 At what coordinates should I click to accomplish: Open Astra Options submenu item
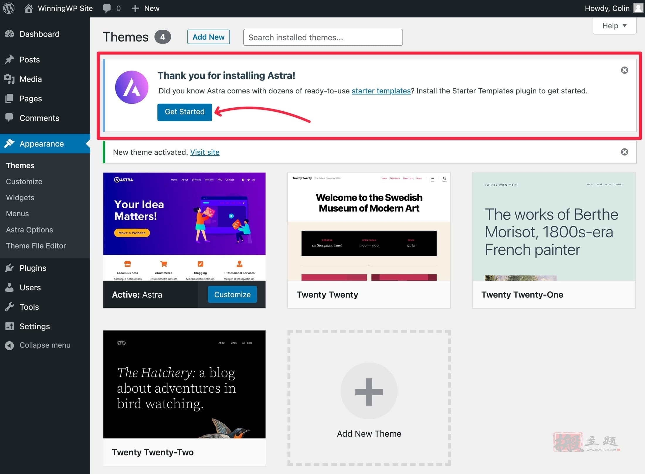tap(30, 230)
